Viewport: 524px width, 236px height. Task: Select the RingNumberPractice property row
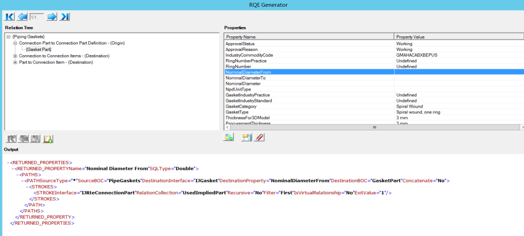(374, 61)
